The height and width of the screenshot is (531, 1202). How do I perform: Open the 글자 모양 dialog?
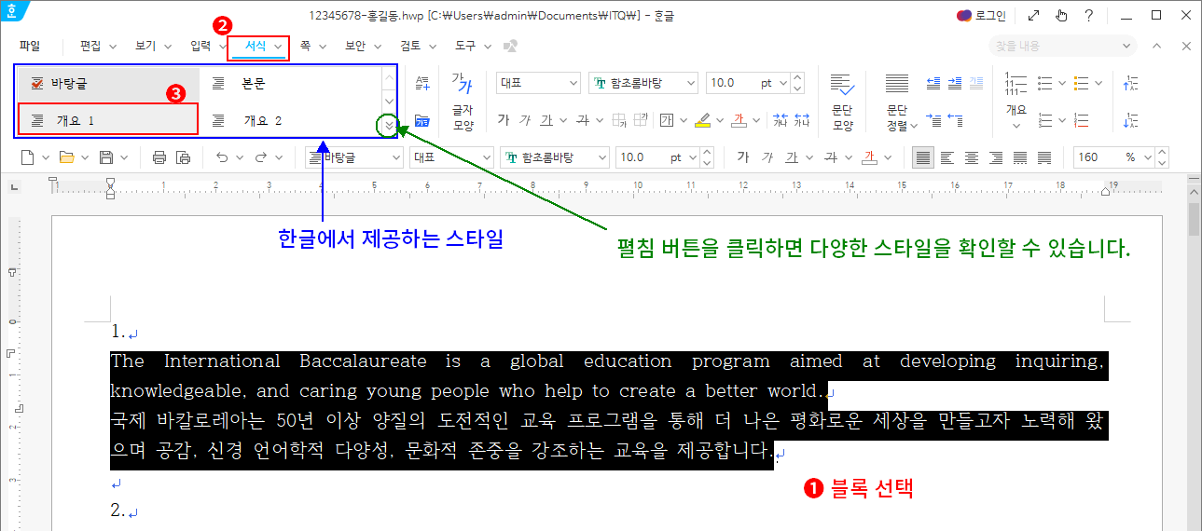[x=463, y=102]
